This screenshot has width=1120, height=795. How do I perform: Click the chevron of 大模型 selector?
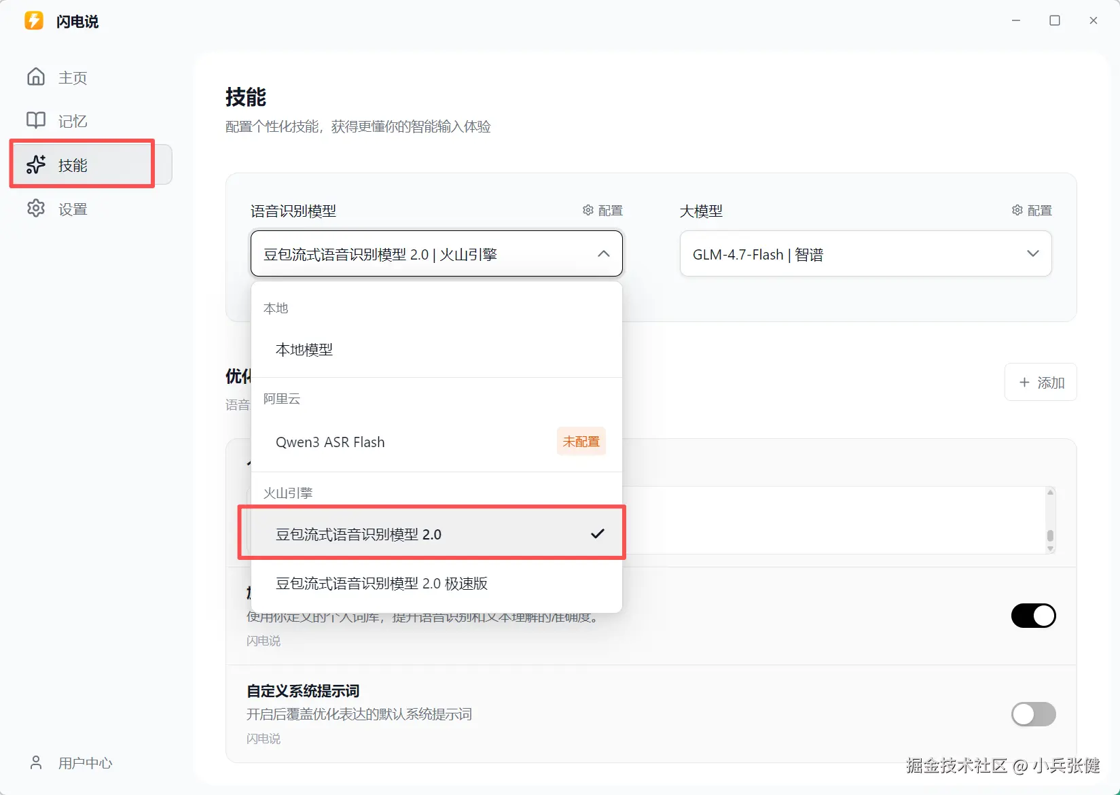[1033, 253]
